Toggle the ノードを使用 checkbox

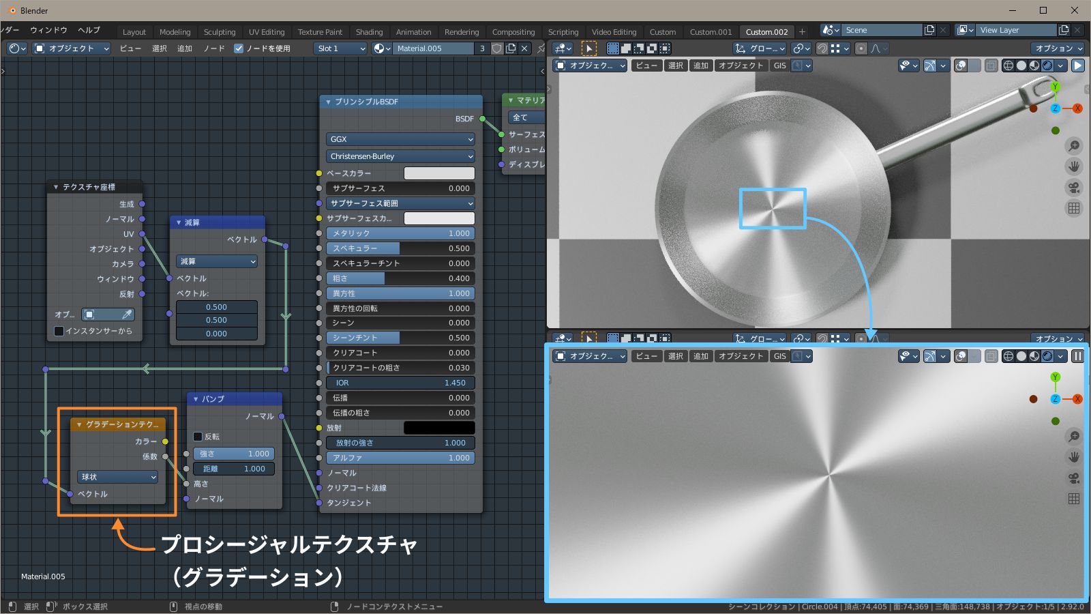tap(239, 48)
